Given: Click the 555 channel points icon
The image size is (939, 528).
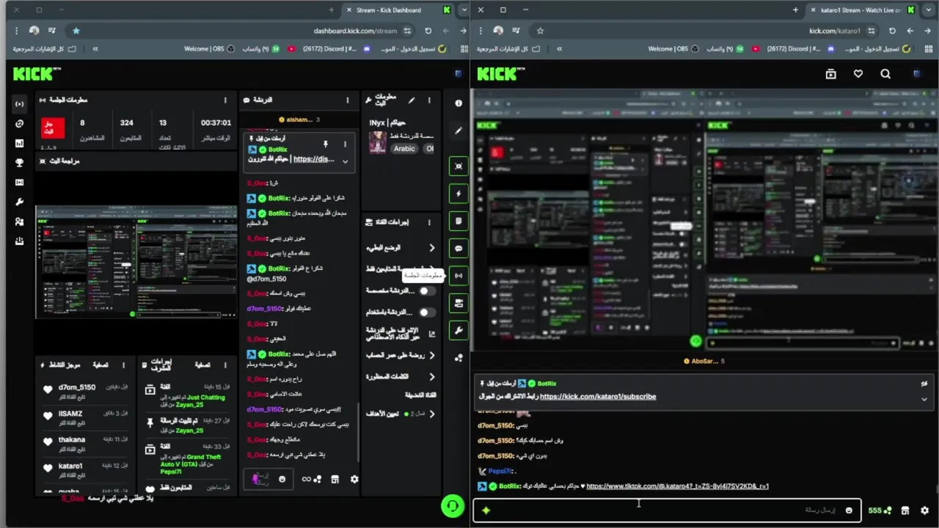Looking at the screenshot, I should coord(880,510).
